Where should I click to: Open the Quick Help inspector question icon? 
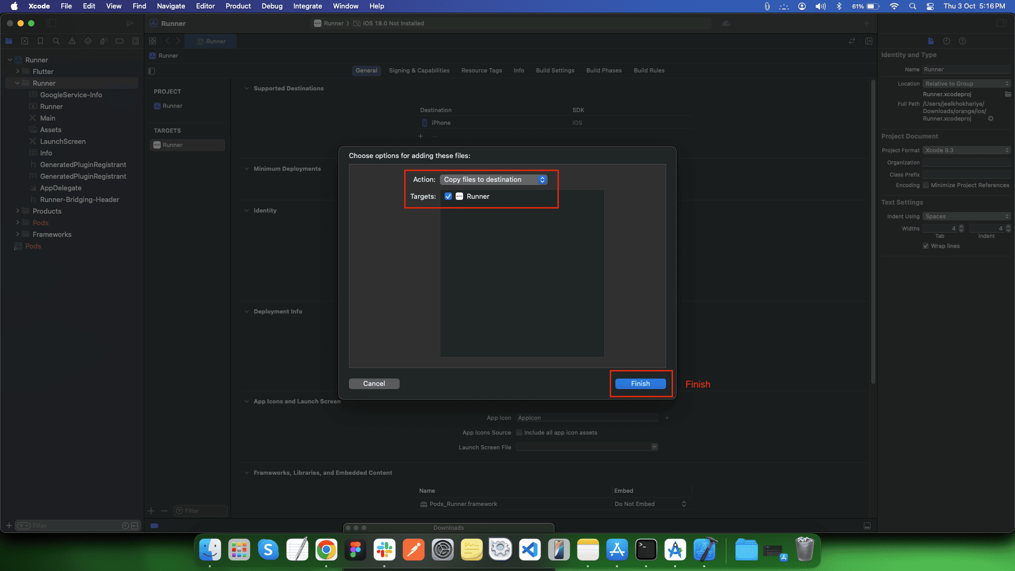click(x=963, y=41)
